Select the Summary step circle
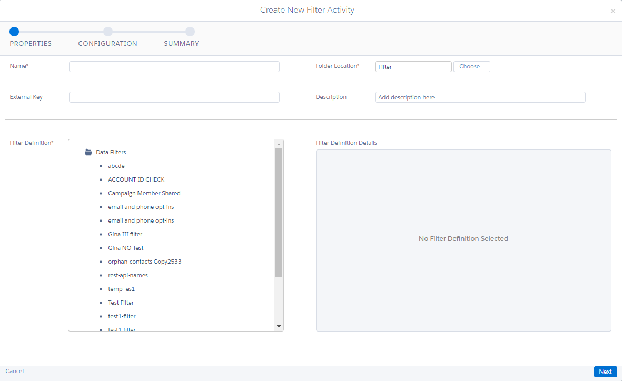 (190, 32)
